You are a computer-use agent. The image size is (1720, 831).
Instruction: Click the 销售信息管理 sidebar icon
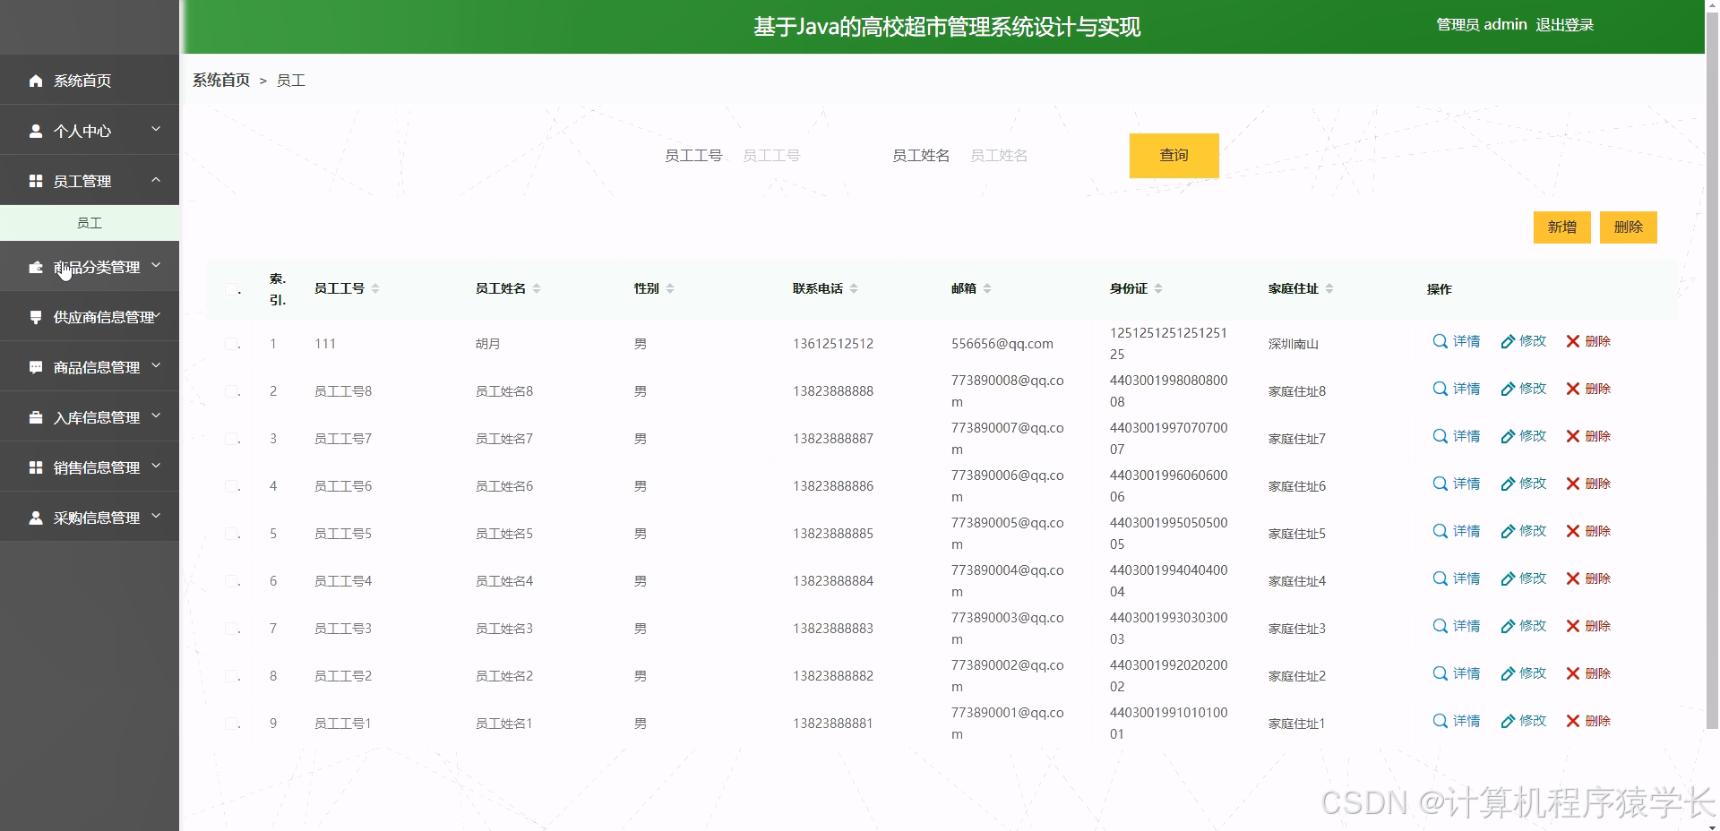pos(36,467)
